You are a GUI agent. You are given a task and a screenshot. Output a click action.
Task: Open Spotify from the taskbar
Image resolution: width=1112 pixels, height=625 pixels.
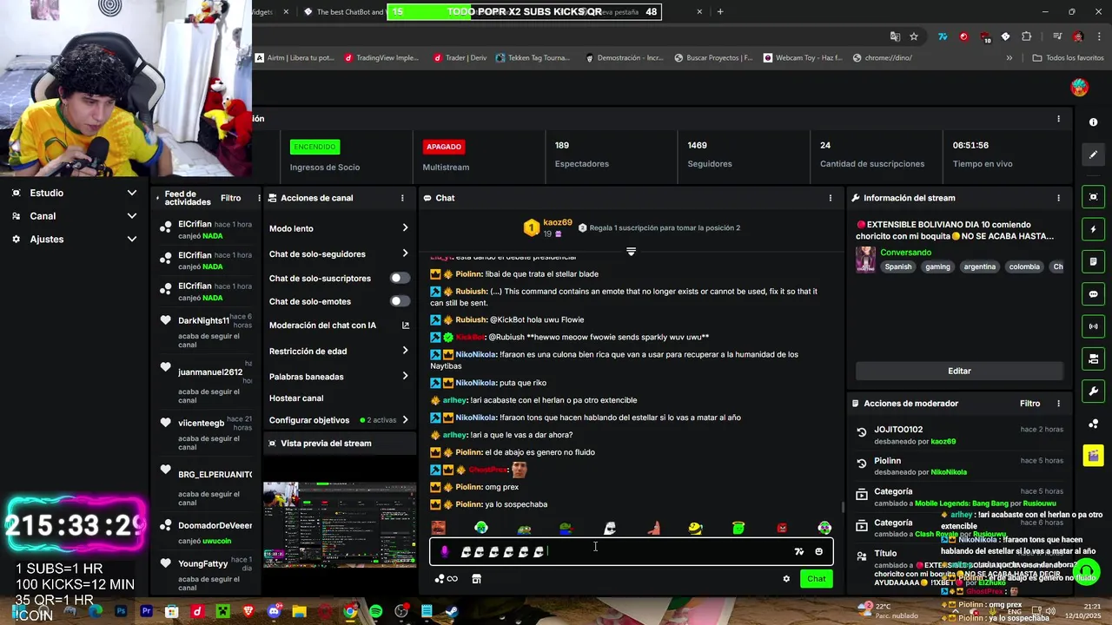coord(375,611)
